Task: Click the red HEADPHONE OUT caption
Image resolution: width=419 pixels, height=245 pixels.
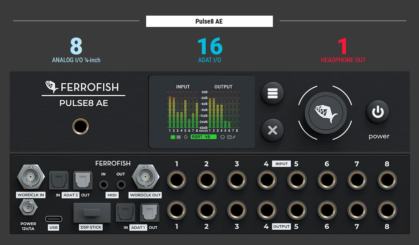Action: 343,60
